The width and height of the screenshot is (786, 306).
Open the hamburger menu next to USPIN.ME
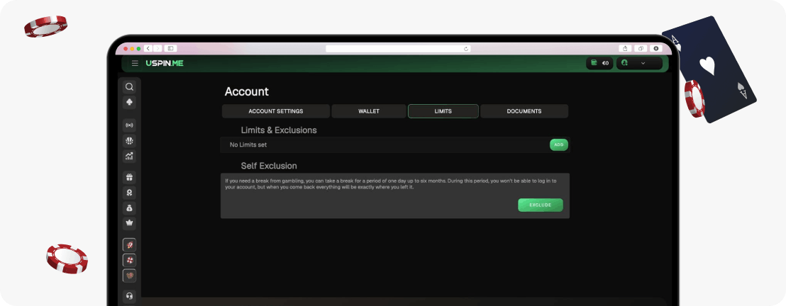(x=135, y=63)
